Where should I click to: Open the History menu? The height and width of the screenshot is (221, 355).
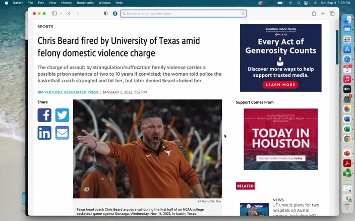(67, 3)
